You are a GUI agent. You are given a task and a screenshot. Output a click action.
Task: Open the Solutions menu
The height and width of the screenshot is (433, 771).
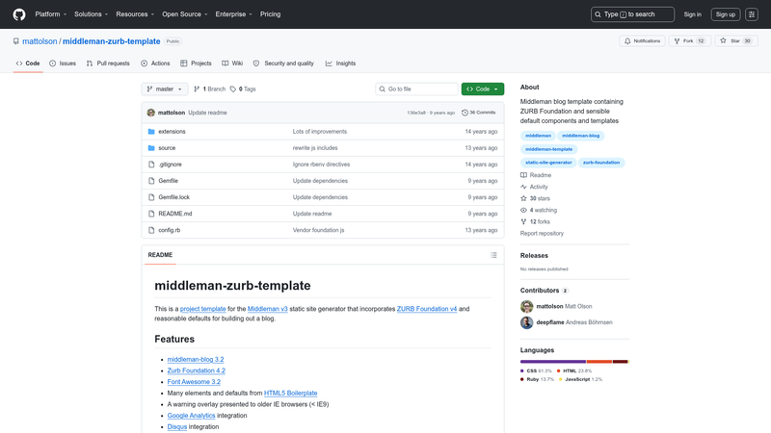[91, 14]
